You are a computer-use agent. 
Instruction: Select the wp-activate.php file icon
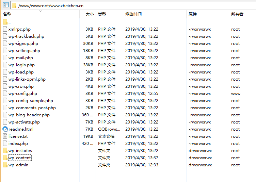(x=5, y=122)
